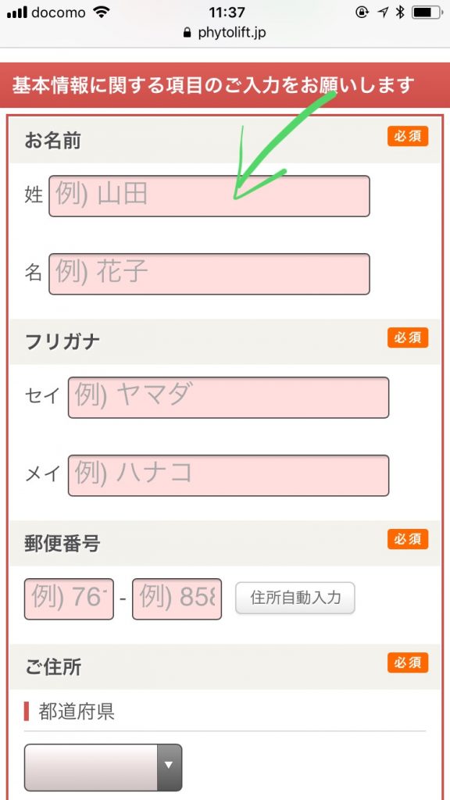
Task: Click the 姓 last name field
Action: tap(209, 196)
